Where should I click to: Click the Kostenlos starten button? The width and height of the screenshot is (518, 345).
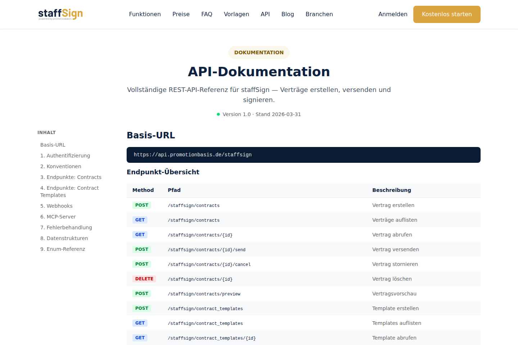click(x=447, y=14)
